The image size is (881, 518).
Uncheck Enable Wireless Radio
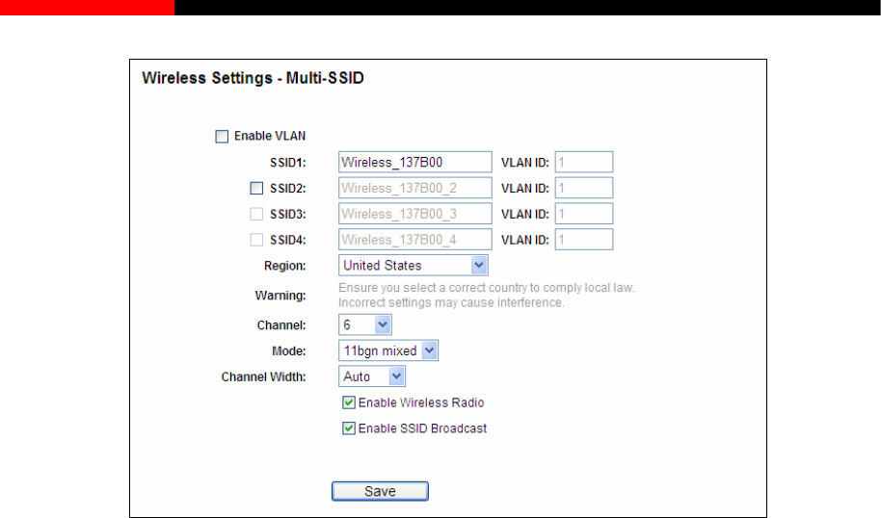pyautogui.click(x=349, y=402)
